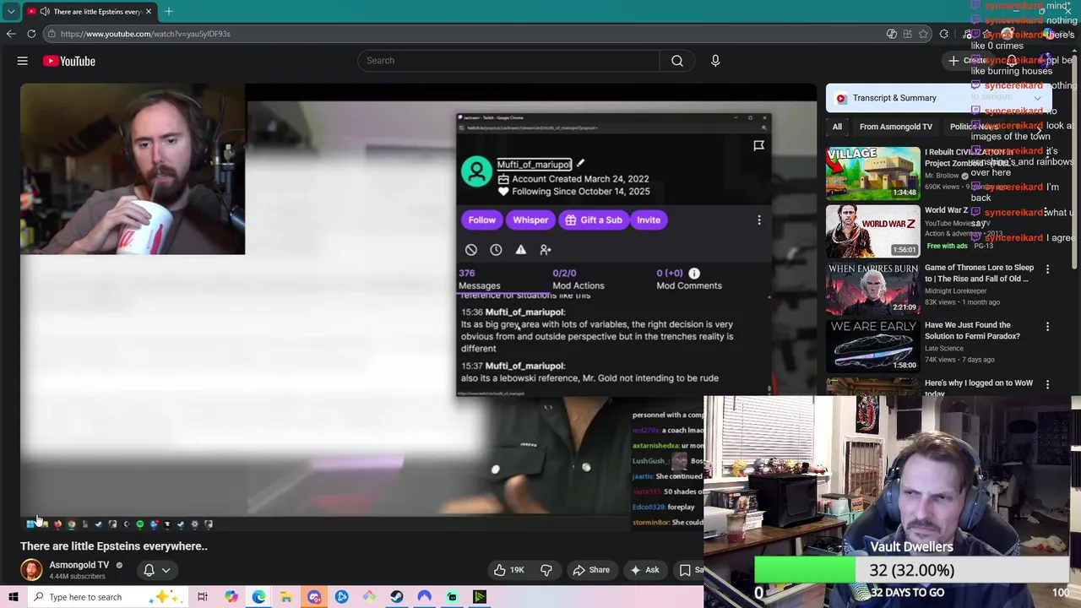The height and width of the screenshot is (608, 1081).
Task: Click Invite on the user card
Action: click(x=649, y=220)
